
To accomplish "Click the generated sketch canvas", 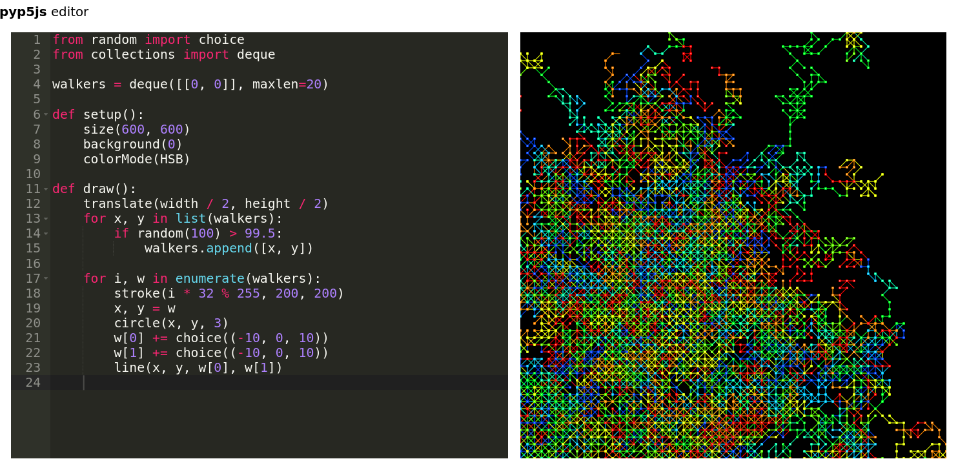I will click(733, 245).
